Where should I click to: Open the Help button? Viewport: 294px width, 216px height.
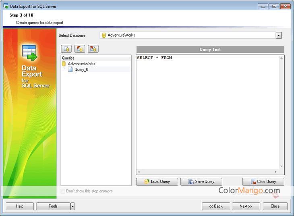20,206
